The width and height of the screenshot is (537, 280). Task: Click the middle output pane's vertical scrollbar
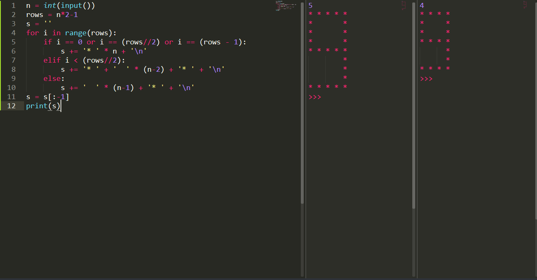pos(414,104)
